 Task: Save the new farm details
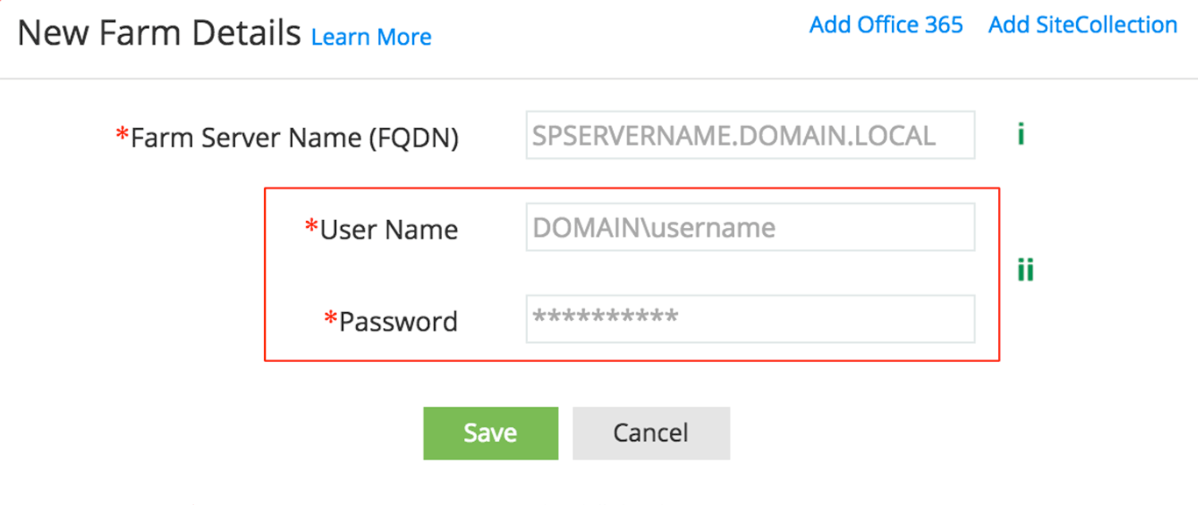pyautogui.click(x=490, y=432)
